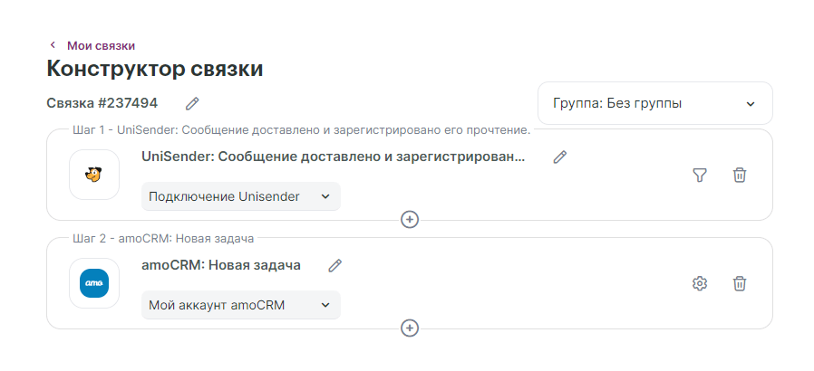Go back via the chevron before Мои связки
The width and height of the screenshot is (814, 371).
(x=53, y=45)
